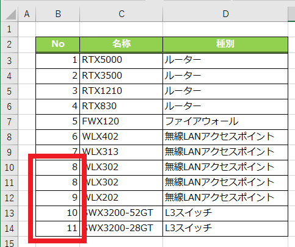Select row 10 header

9,168
